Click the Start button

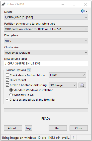point(58,128)
